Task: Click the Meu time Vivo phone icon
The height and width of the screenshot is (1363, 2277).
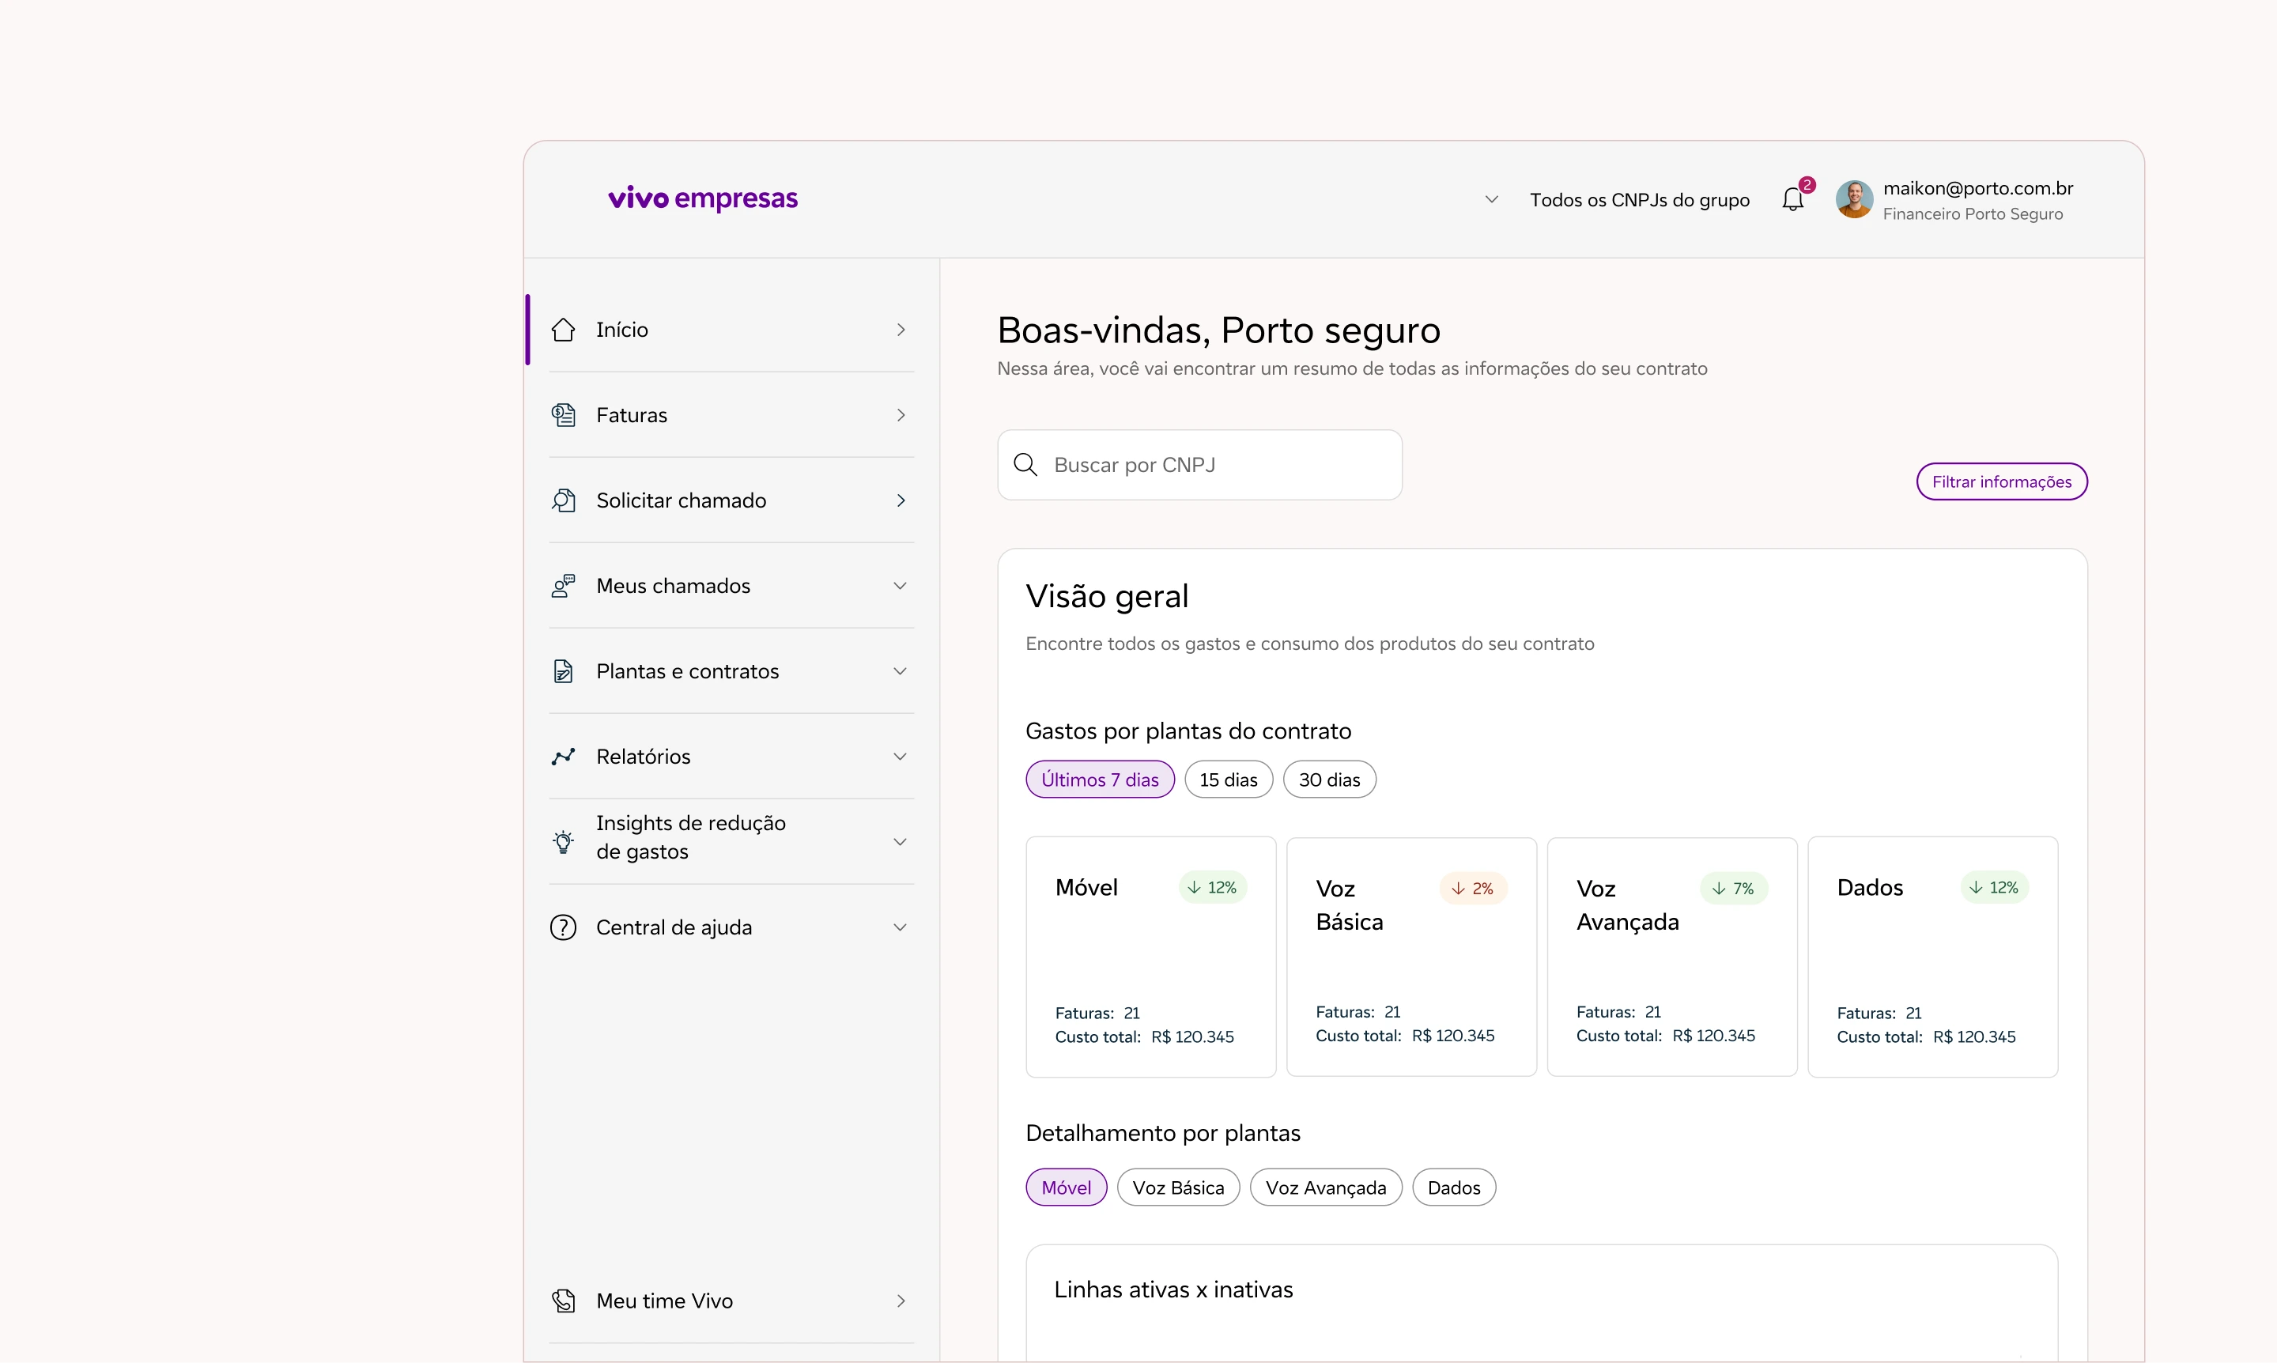Action: point(563,1301)
